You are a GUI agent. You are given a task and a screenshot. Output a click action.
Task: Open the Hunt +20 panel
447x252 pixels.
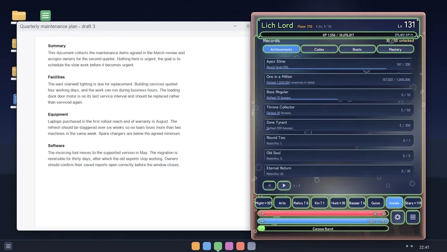[338, 203]
